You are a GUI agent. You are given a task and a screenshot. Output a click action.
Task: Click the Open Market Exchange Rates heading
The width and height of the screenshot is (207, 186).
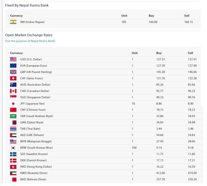[x=29, y=35]
